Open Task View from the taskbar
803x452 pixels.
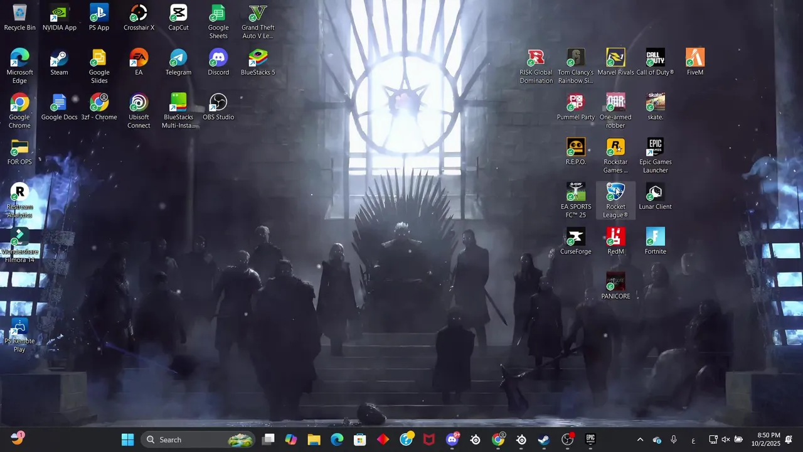(x=269, y=439)
